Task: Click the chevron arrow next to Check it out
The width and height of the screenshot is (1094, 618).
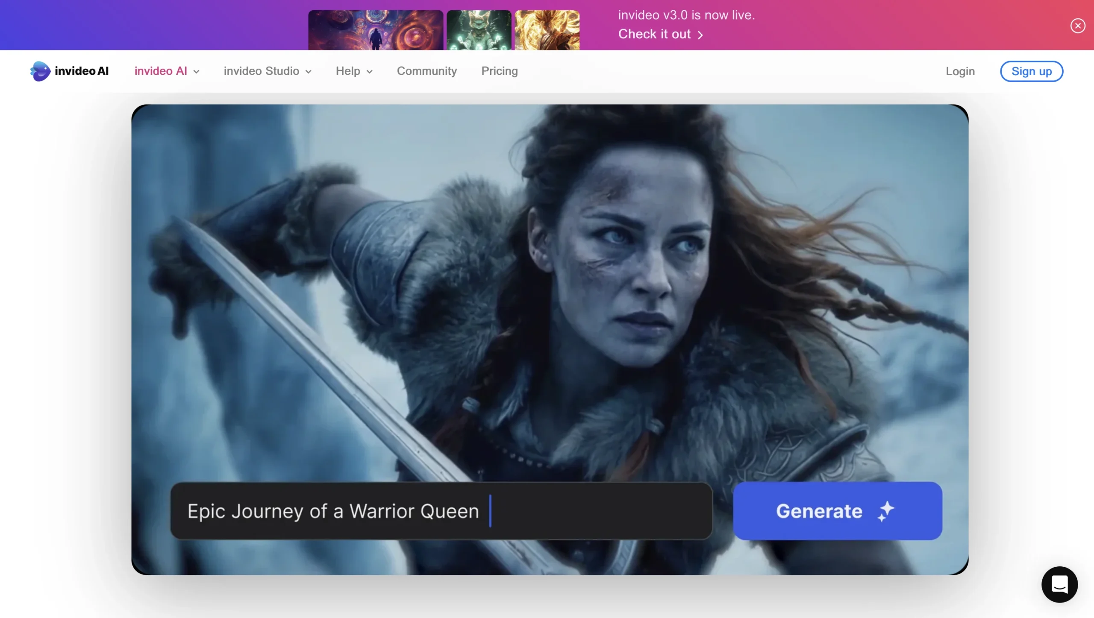Action: tap(700, 35)
